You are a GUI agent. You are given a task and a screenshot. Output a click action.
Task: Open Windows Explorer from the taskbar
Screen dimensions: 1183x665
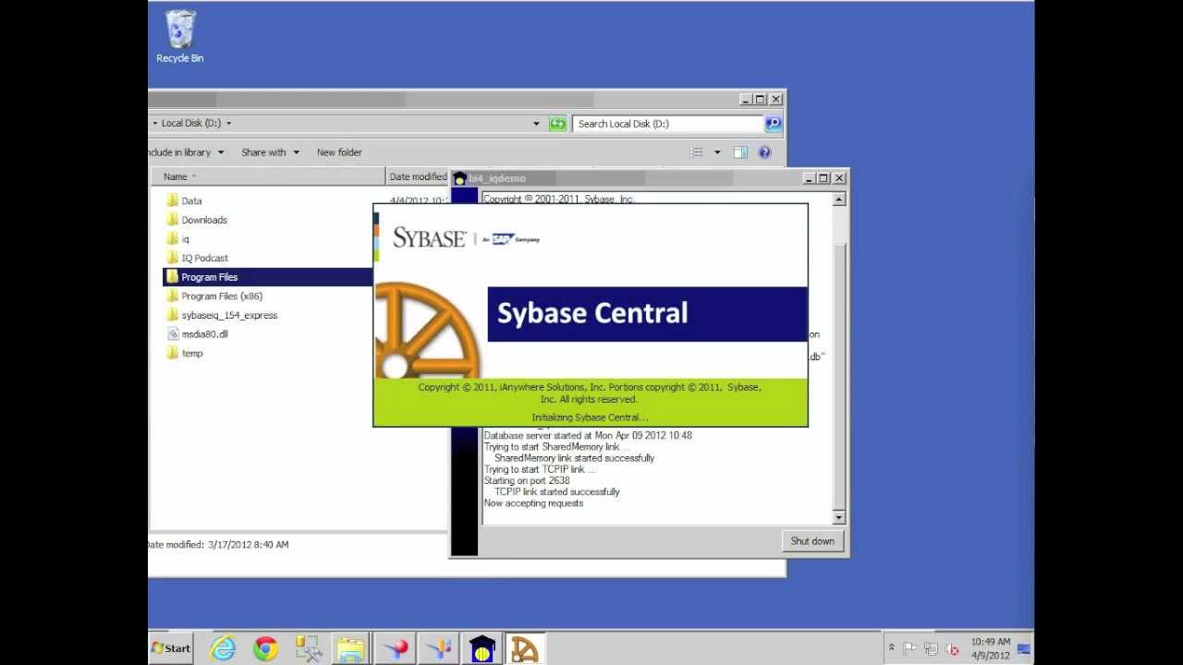pos(351,648)
